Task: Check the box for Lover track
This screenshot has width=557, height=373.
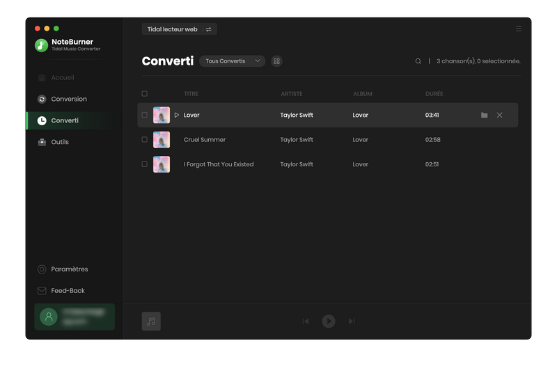Action: (145, 115)
